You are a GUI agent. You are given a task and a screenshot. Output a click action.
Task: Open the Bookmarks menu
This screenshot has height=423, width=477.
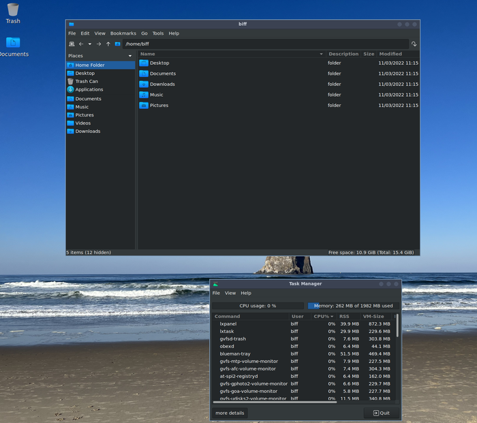pyautogui.click(x=123, y=33)
